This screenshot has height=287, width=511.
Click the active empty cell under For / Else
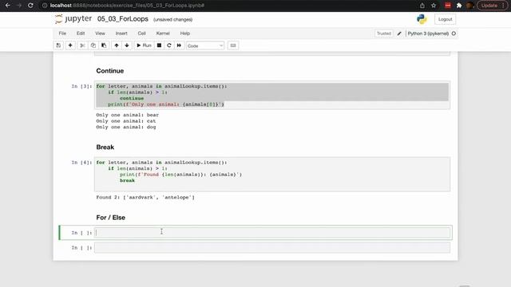[272, 232]
